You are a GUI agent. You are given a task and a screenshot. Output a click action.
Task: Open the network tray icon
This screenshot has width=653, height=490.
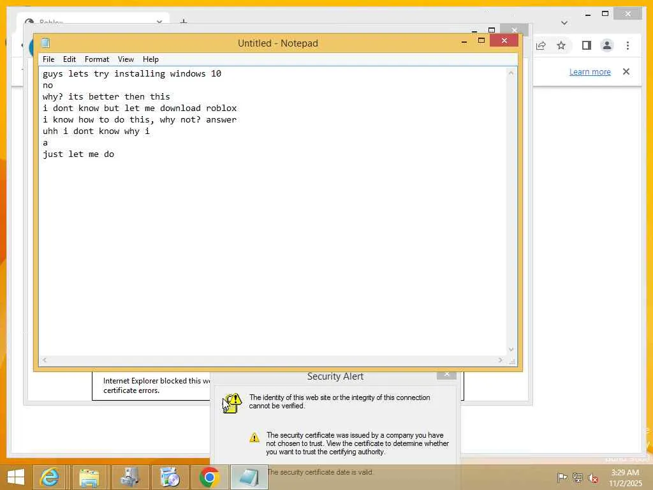coord(577,477)
